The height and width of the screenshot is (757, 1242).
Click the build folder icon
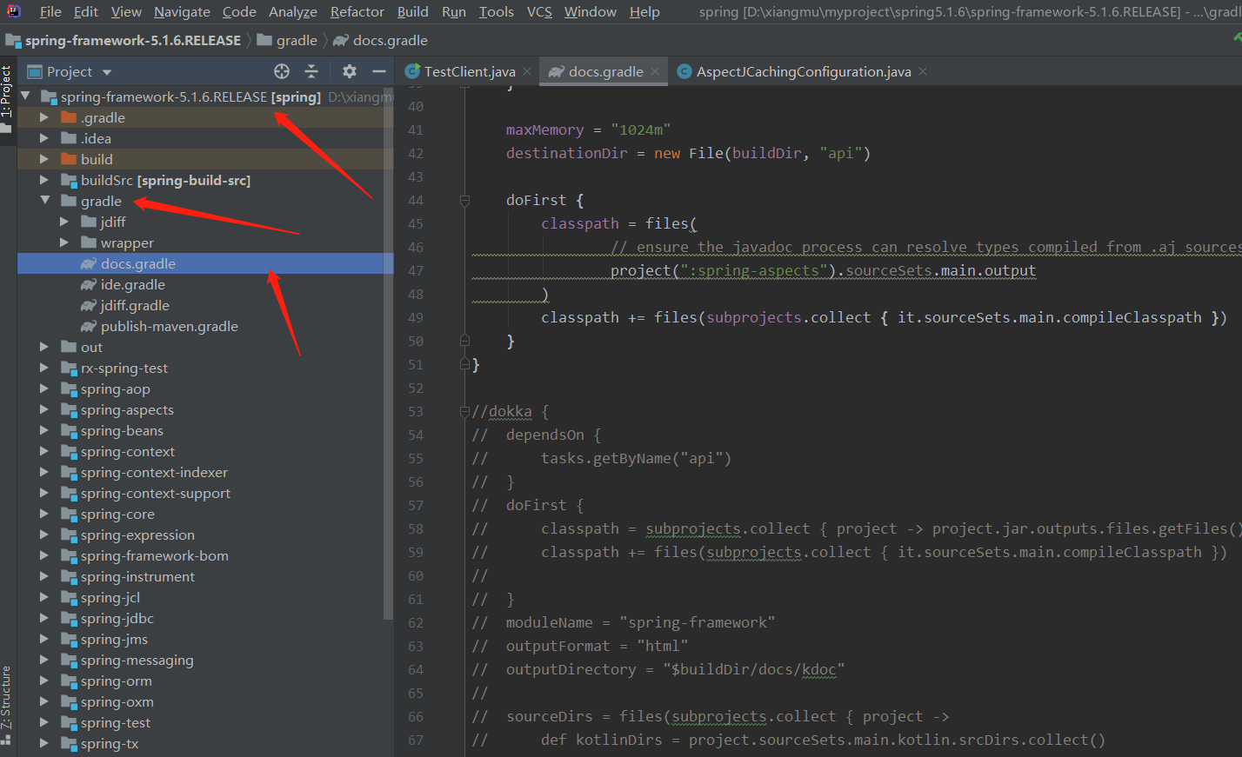(69, 159)
